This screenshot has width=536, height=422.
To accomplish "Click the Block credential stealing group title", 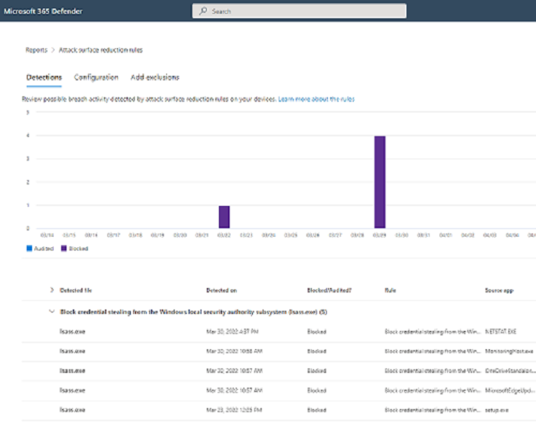I will [x=194, y=312].
